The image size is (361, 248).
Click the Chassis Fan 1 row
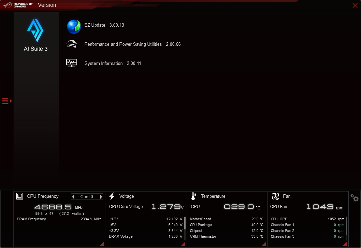click(x=307, y=225)
